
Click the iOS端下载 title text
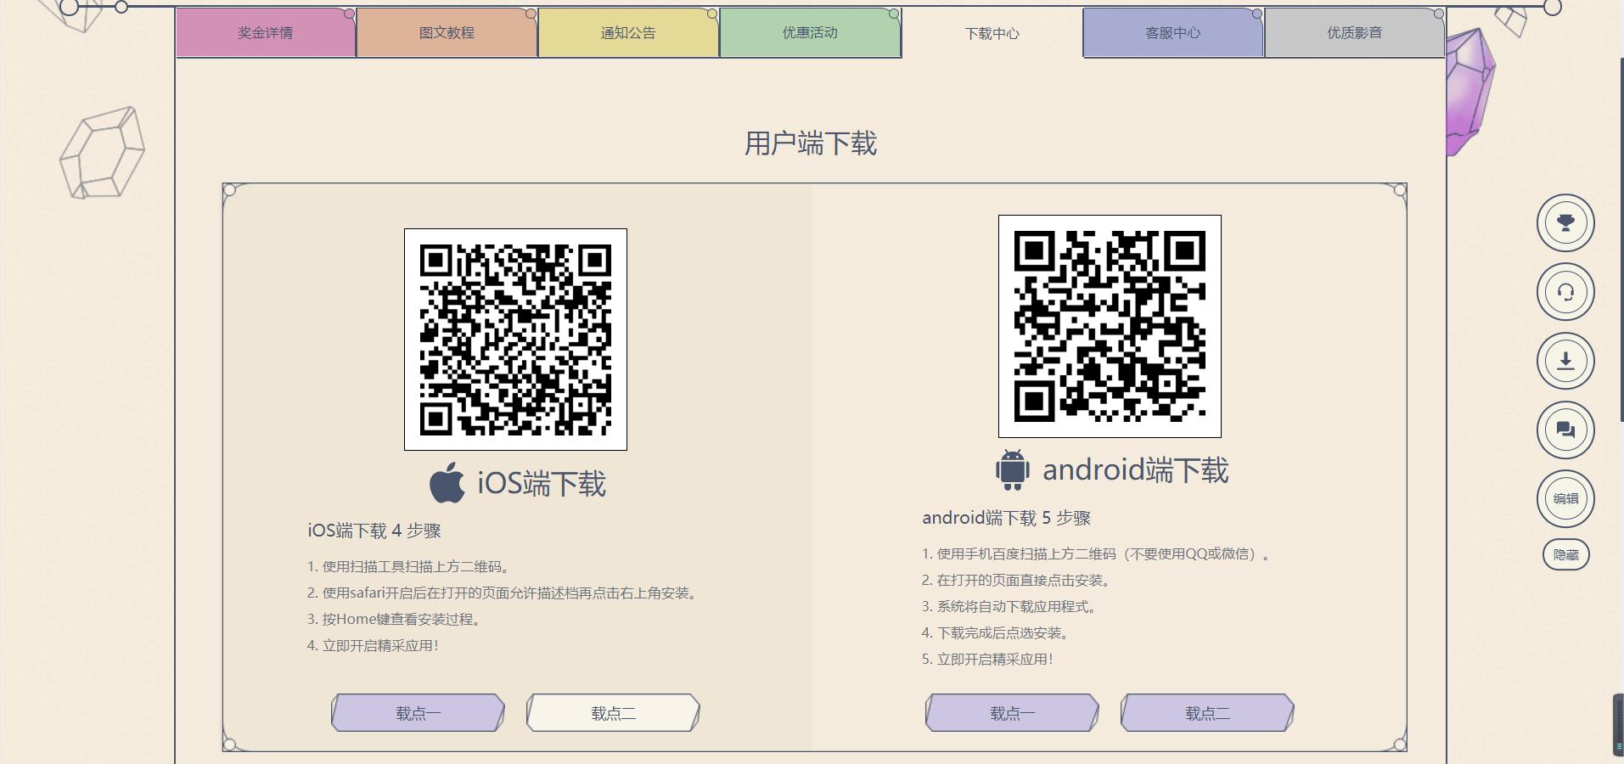(x=542, y=484)
